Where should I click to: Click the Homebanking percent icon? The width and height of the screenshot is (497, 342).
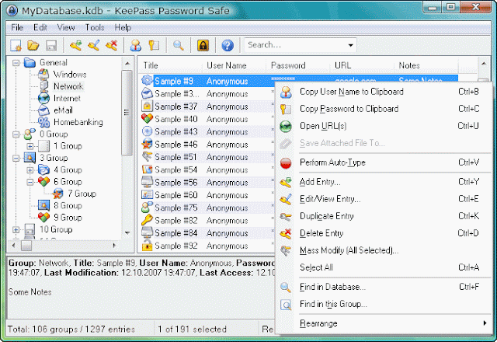pos(43,122)
